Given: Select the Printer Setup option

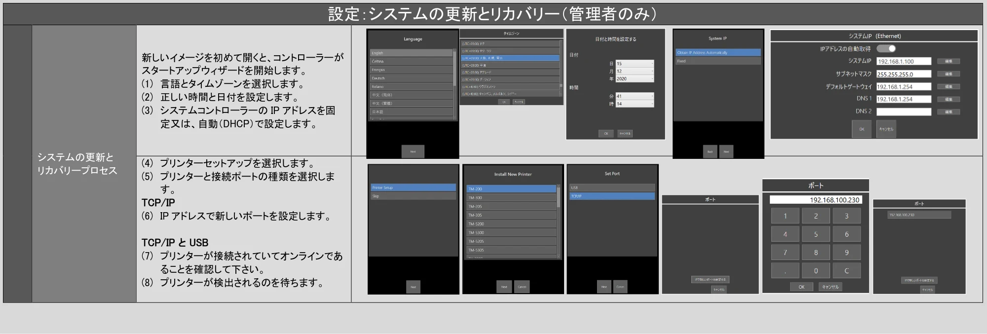Looking at the screenshot, I should [x=413, y=187].
